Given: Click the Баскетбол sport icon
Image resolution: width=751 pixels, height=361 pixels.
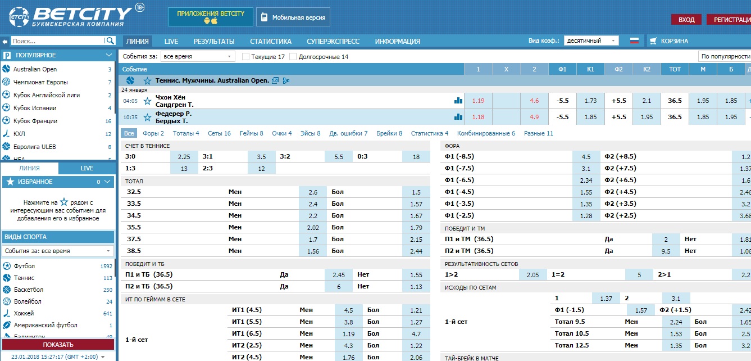Looking at the screenshot, I should pos(7,290).
